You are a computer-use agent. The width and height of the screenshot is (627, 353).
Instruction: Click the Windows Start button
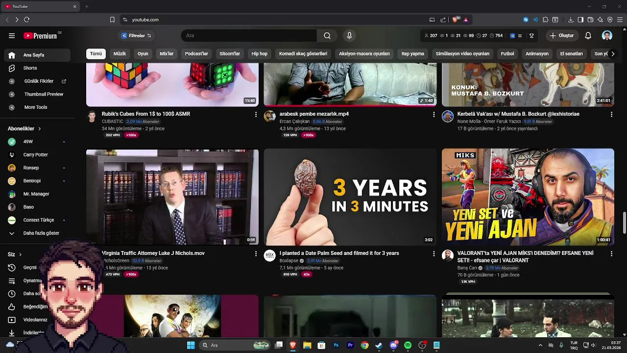(x=191, y=345)
